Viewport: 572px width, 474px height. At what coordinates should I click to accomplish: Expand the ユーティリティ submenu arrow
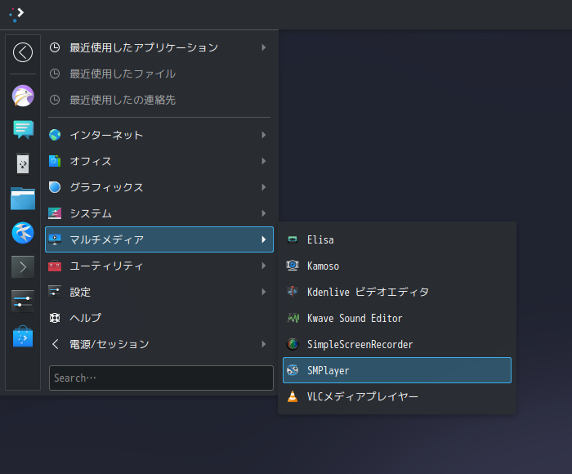tap(264, 266)
